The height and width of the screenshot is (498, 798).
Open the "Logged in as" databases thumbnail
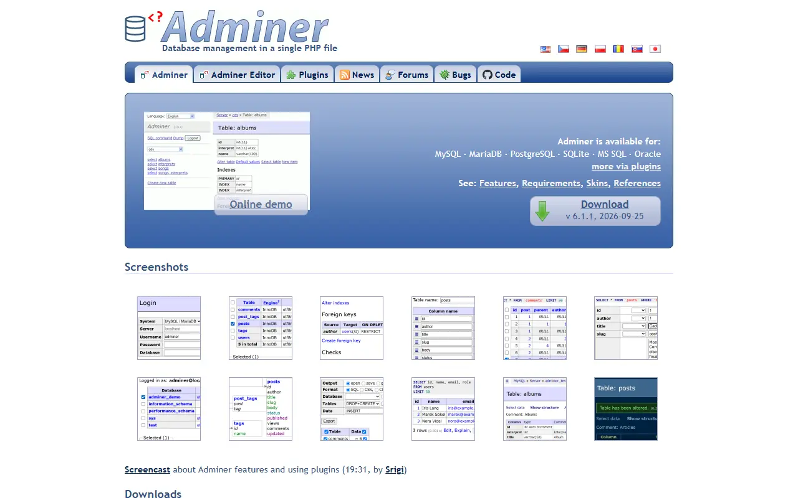point(169,409)
